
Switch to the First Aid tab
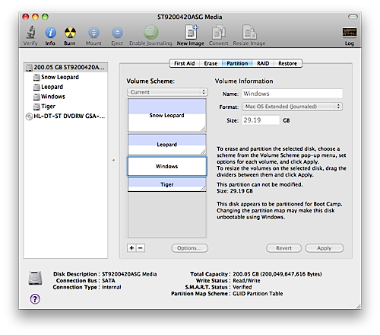point(184,63)
